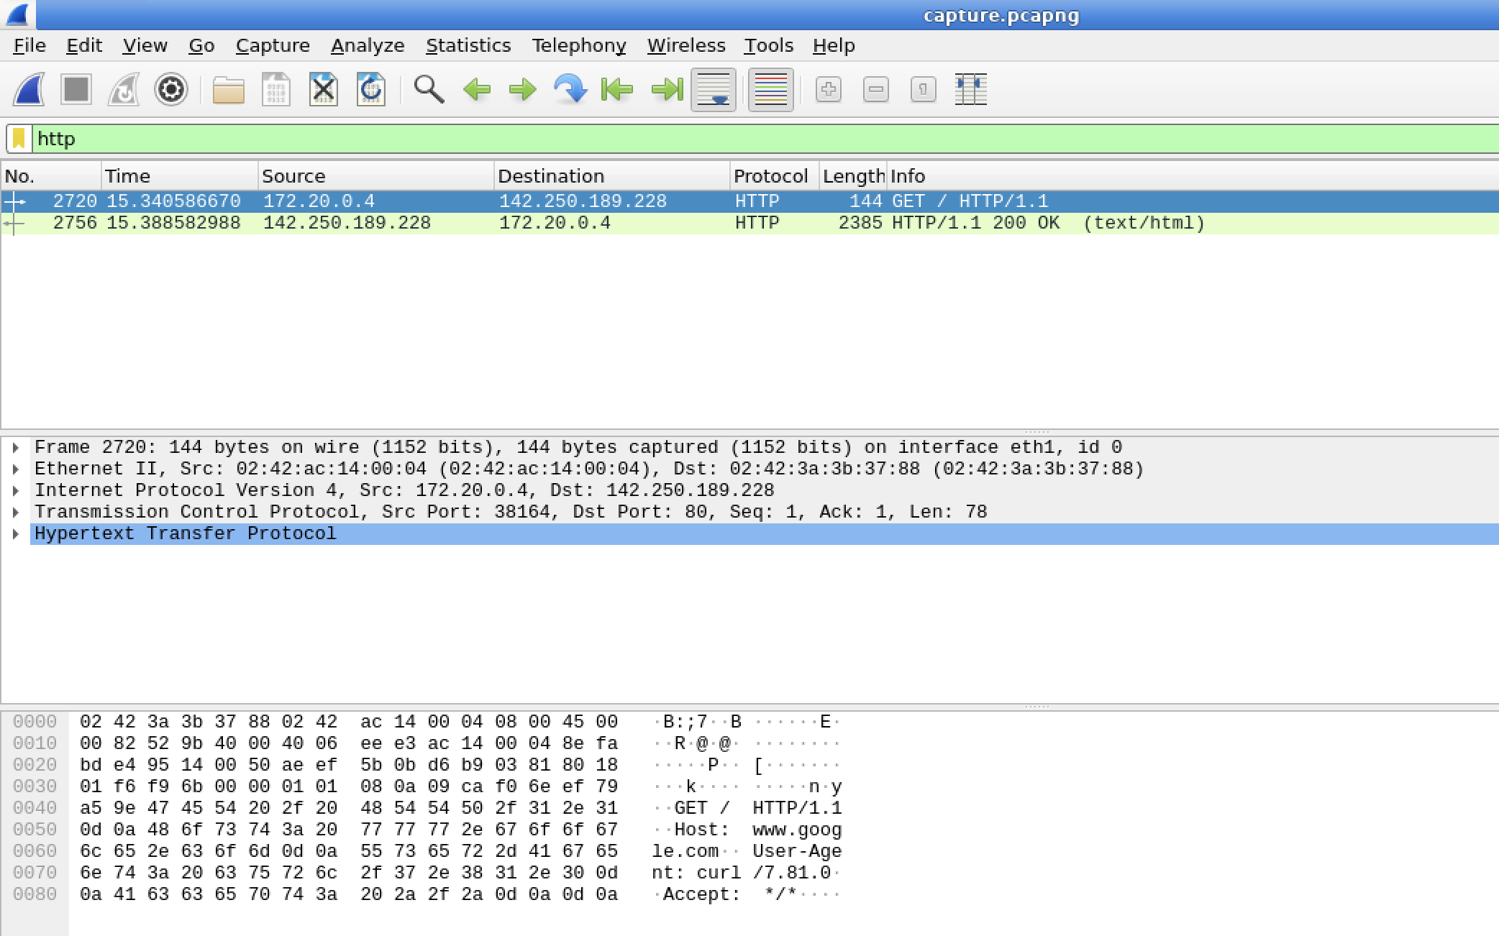
Task: Open the Statistics menu
Action: coord(468,45)
